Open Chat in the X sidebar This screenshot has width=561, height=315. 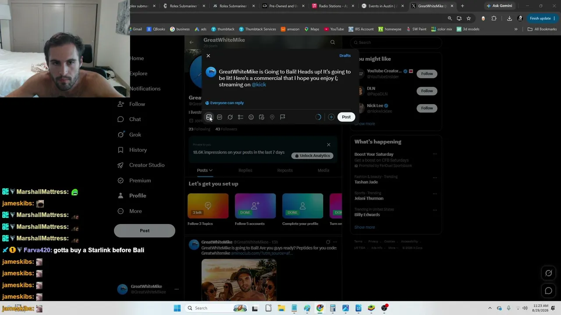[x=129, y=119]
